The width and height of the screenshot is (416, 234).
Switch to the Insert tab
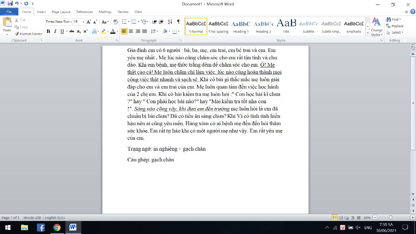pos(41,12)
